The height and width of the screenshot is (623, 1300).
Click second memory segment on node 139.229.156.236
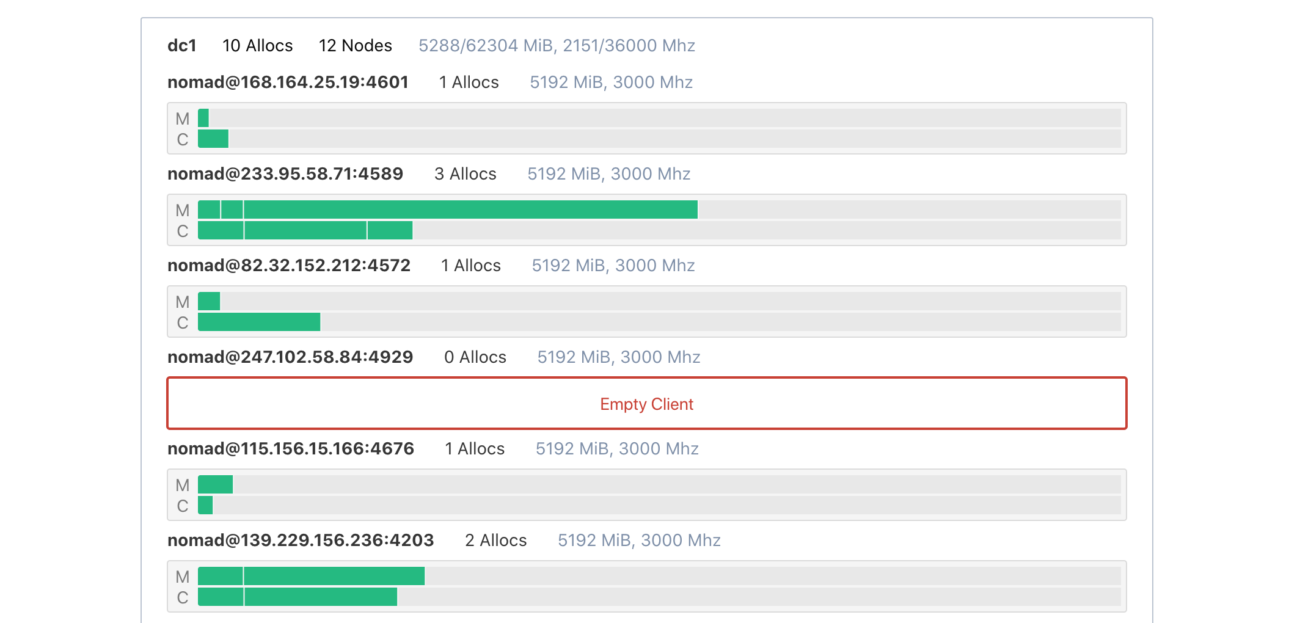click(334, 576)
